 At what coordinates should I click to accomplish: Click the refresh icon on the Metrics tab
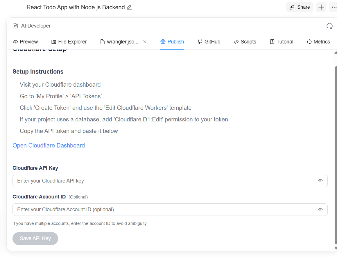(309, 41)
